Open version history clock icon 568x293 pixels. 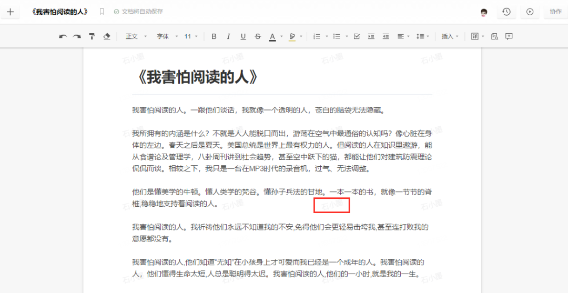(506, 12)
